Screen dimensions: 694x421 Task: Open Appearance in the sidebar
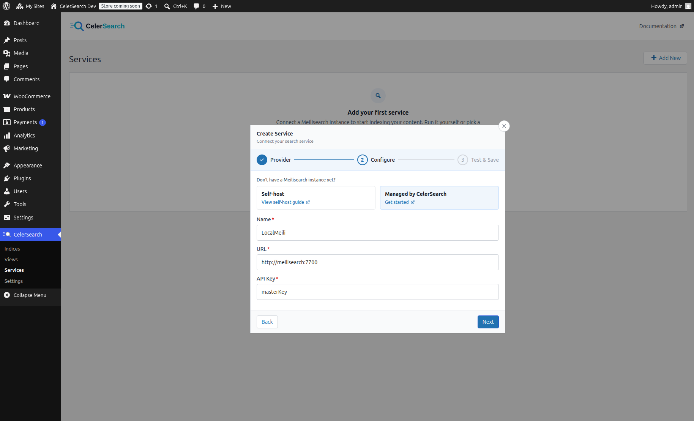pos(30,166)
